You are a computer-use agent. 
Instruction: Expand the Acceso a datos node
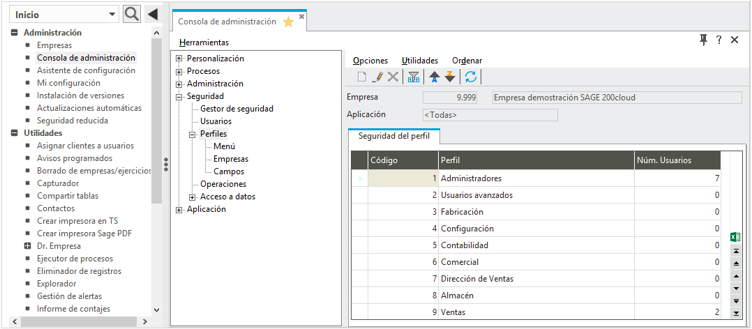193,197
